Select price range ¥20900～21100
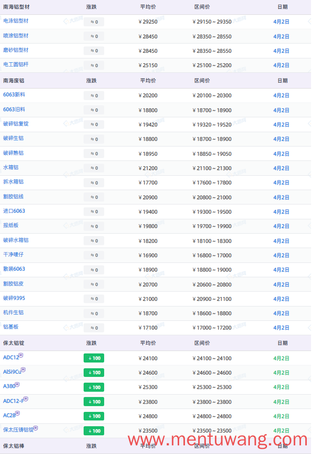Image resolution: width=312 pixels, height=454 pixels. tap(212, 299)
